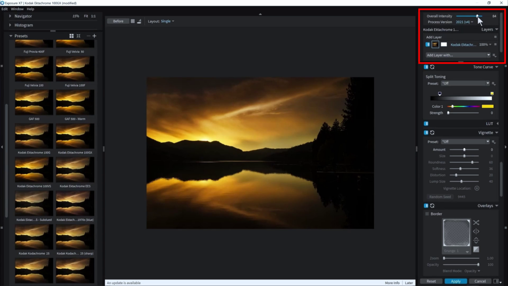Open the Window menu

[x=17, y=9]
